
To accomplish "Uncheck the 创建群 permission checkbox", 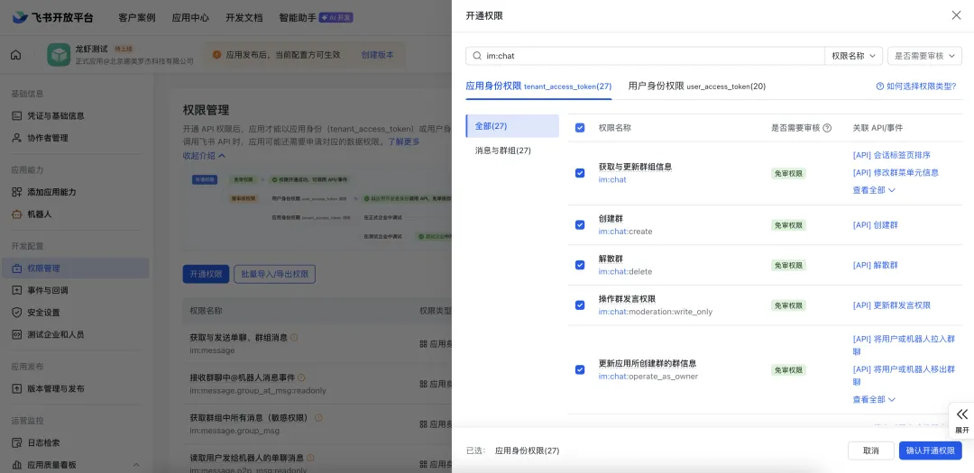I will click(x=580, y=224).
